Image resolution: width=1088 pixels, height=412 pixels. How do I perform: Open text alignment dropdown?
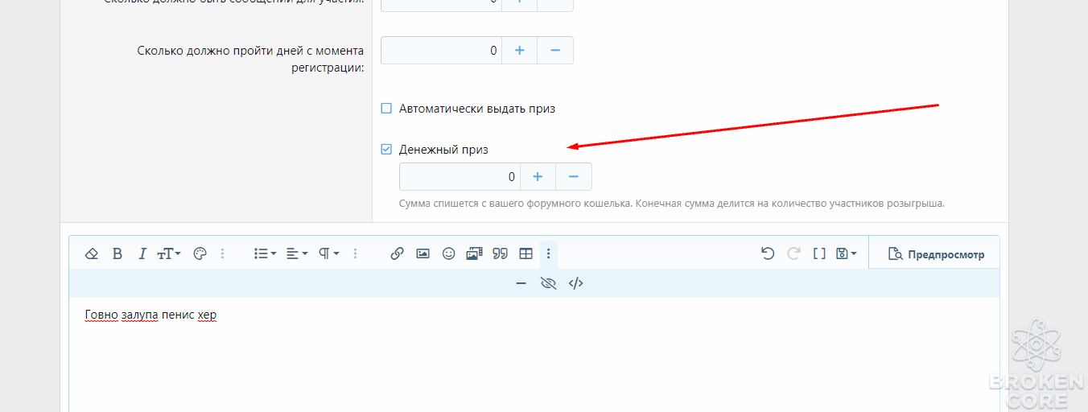click(297, 253)
